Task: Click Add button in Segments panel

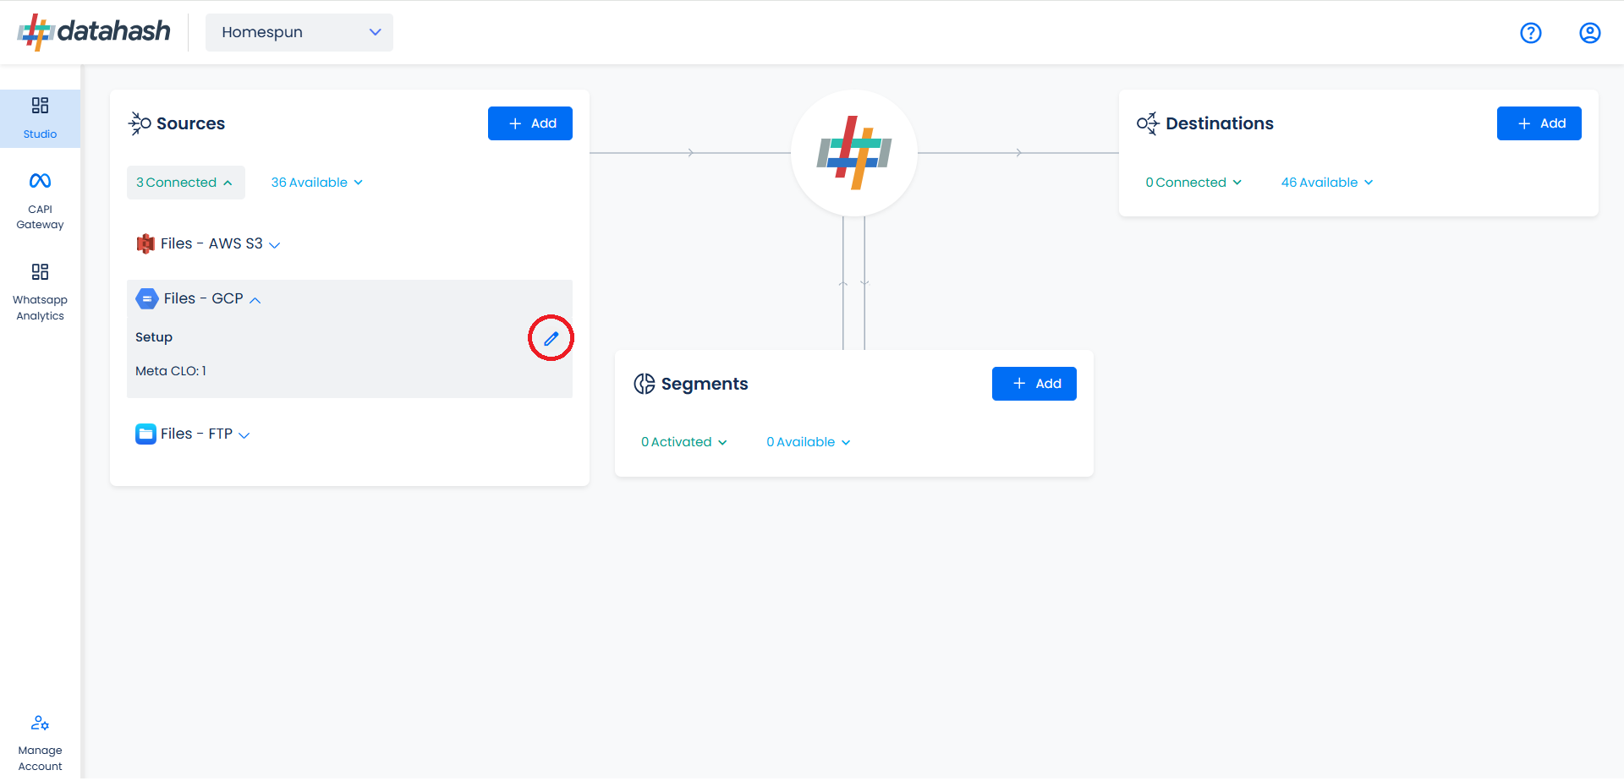Action: tap(1034, 384)
